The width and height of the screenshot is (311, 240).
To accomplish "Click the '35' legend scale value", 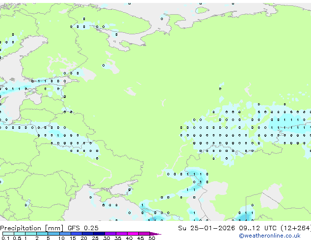I will [x=118, y=238].
